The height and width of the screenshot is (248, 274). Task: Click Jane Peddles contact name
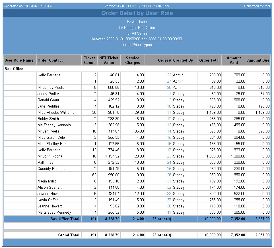49,106
